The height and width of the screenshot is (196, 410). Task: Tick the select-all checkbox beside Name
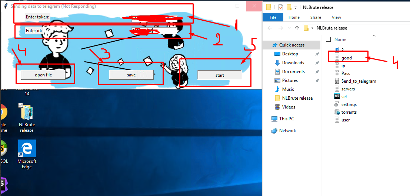pyautogui.click(x=328, y=39)
